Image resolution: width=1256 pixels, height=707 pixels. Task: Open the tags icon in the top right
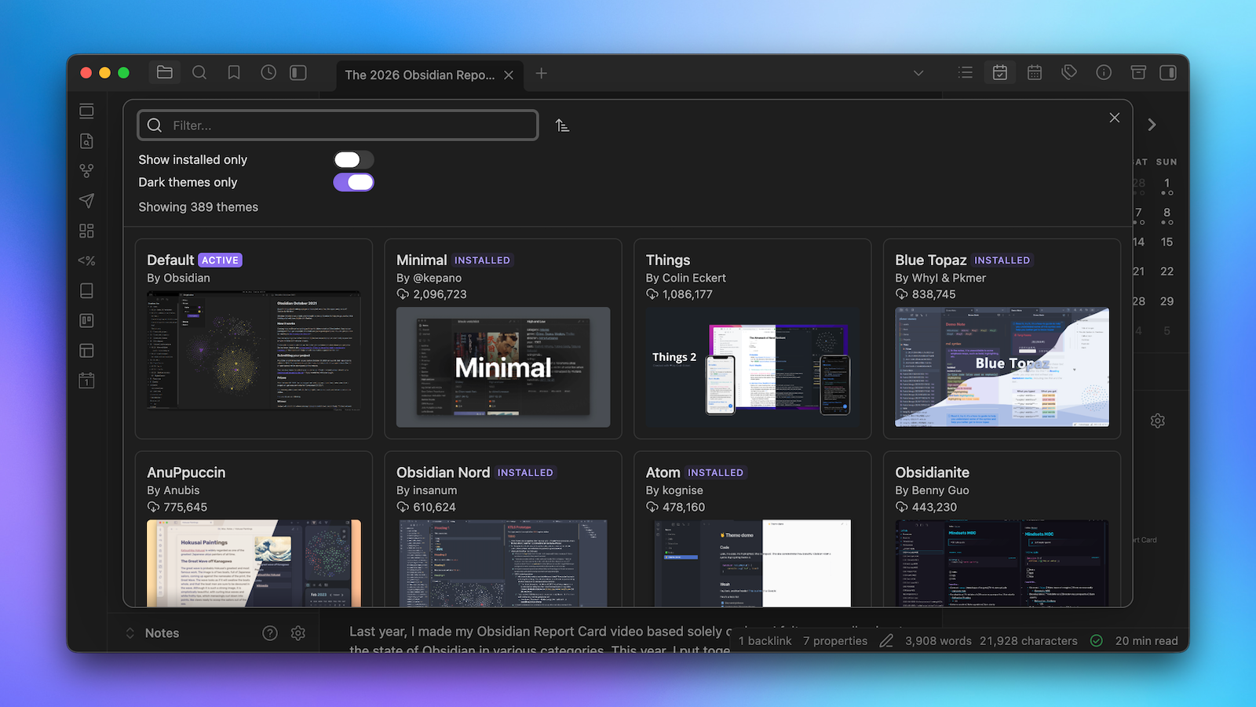pyautogui.click(x=1069, y=73)
